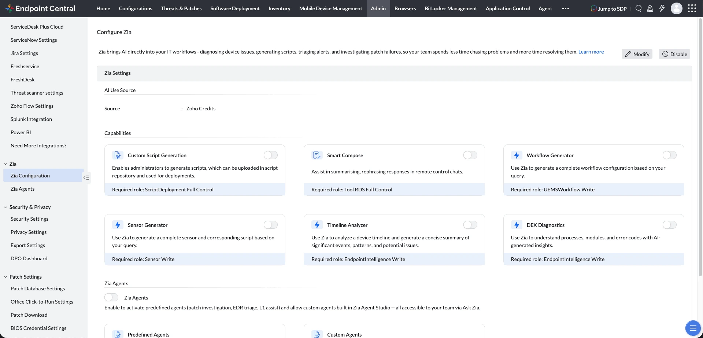Enable Custom Script Generation toggle
This screenshot has width=703, height=338.
coord(270,155)
